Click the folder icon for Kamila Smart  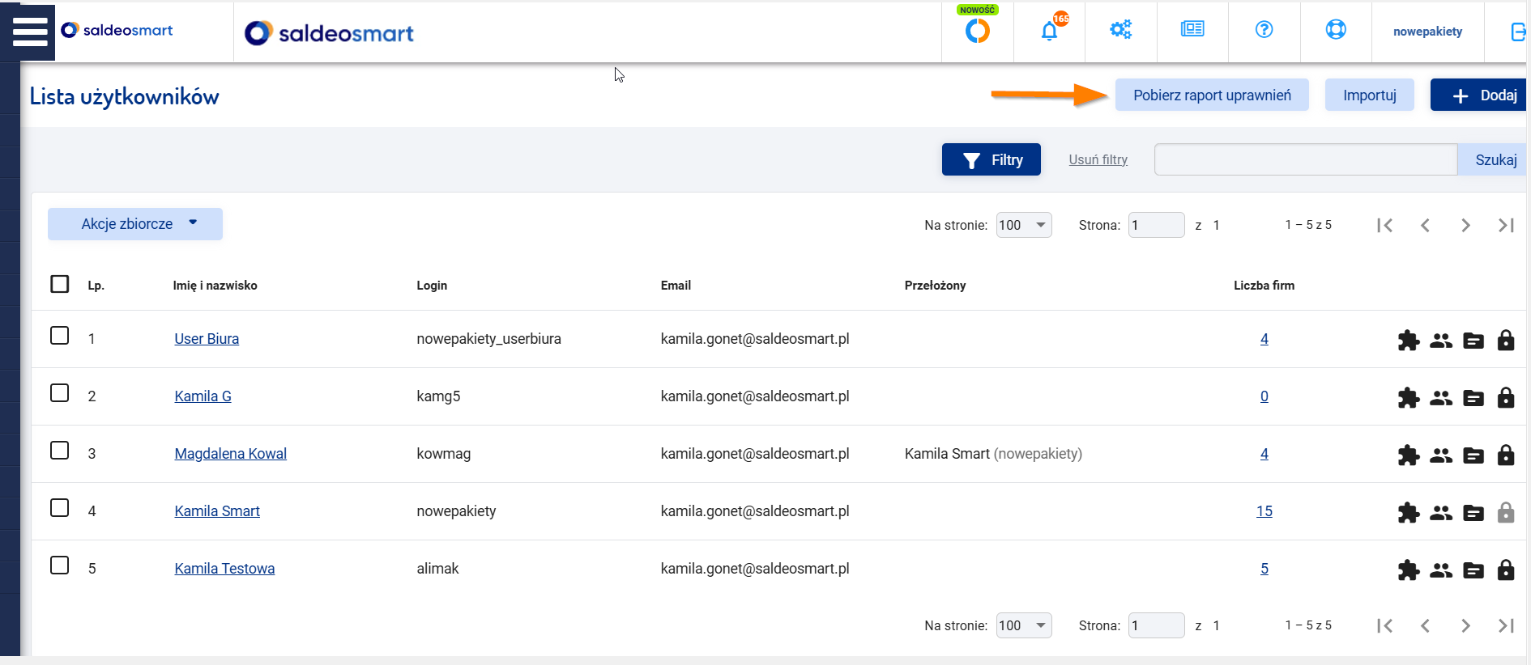(1473, 513)
